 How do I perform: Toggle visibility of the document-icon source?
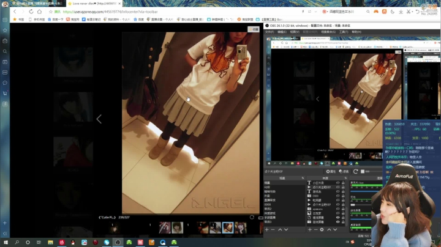(x=337, y=218)
